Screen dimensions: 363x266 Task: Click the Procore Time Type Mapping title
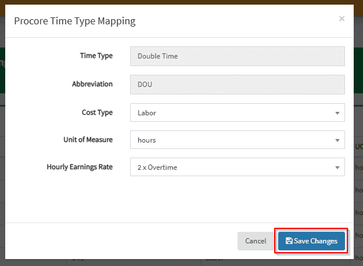tap(74, 21)
